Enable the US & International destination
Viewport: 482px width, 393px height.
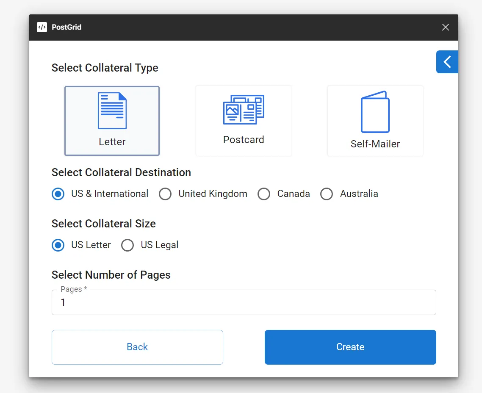(58, 194)
